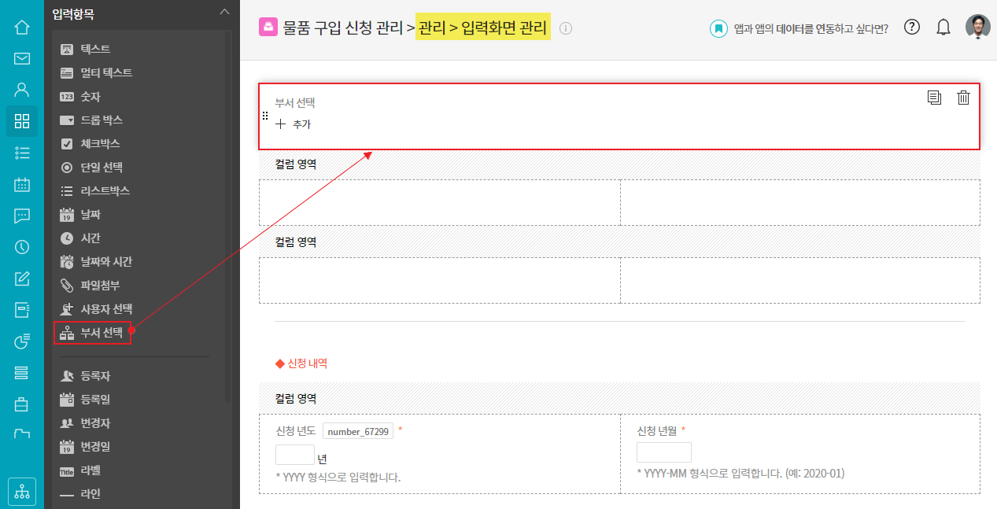Collapse the 입력항목 panel
The width and height of the screenshot is (997, 509).
tap(224, 12)
